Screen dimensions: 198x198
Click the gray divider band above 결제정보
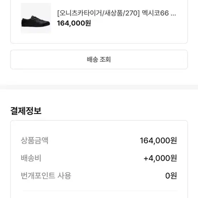coord(99,87)
